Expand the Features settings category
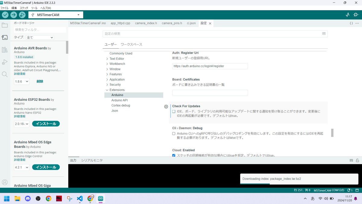The width and height of the screenshot is (362, 204). tap(116, 74)
